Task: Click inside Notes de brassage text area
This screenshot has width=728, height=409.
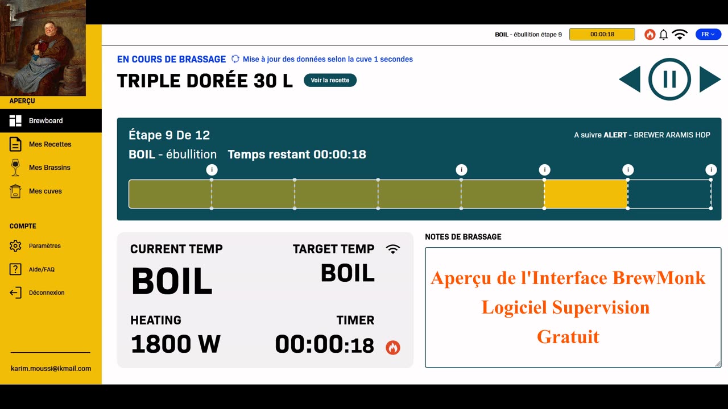Action: tap(573, 307)
